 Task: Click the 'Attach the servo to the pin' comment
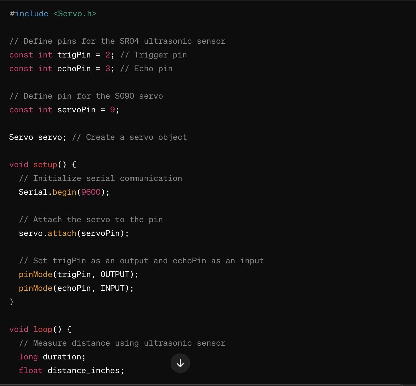91,220
